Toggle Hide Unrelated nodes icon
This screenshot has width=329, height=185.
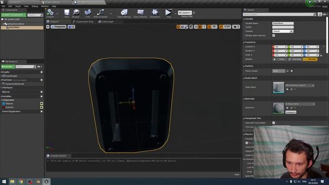click(x=100, y=12)
